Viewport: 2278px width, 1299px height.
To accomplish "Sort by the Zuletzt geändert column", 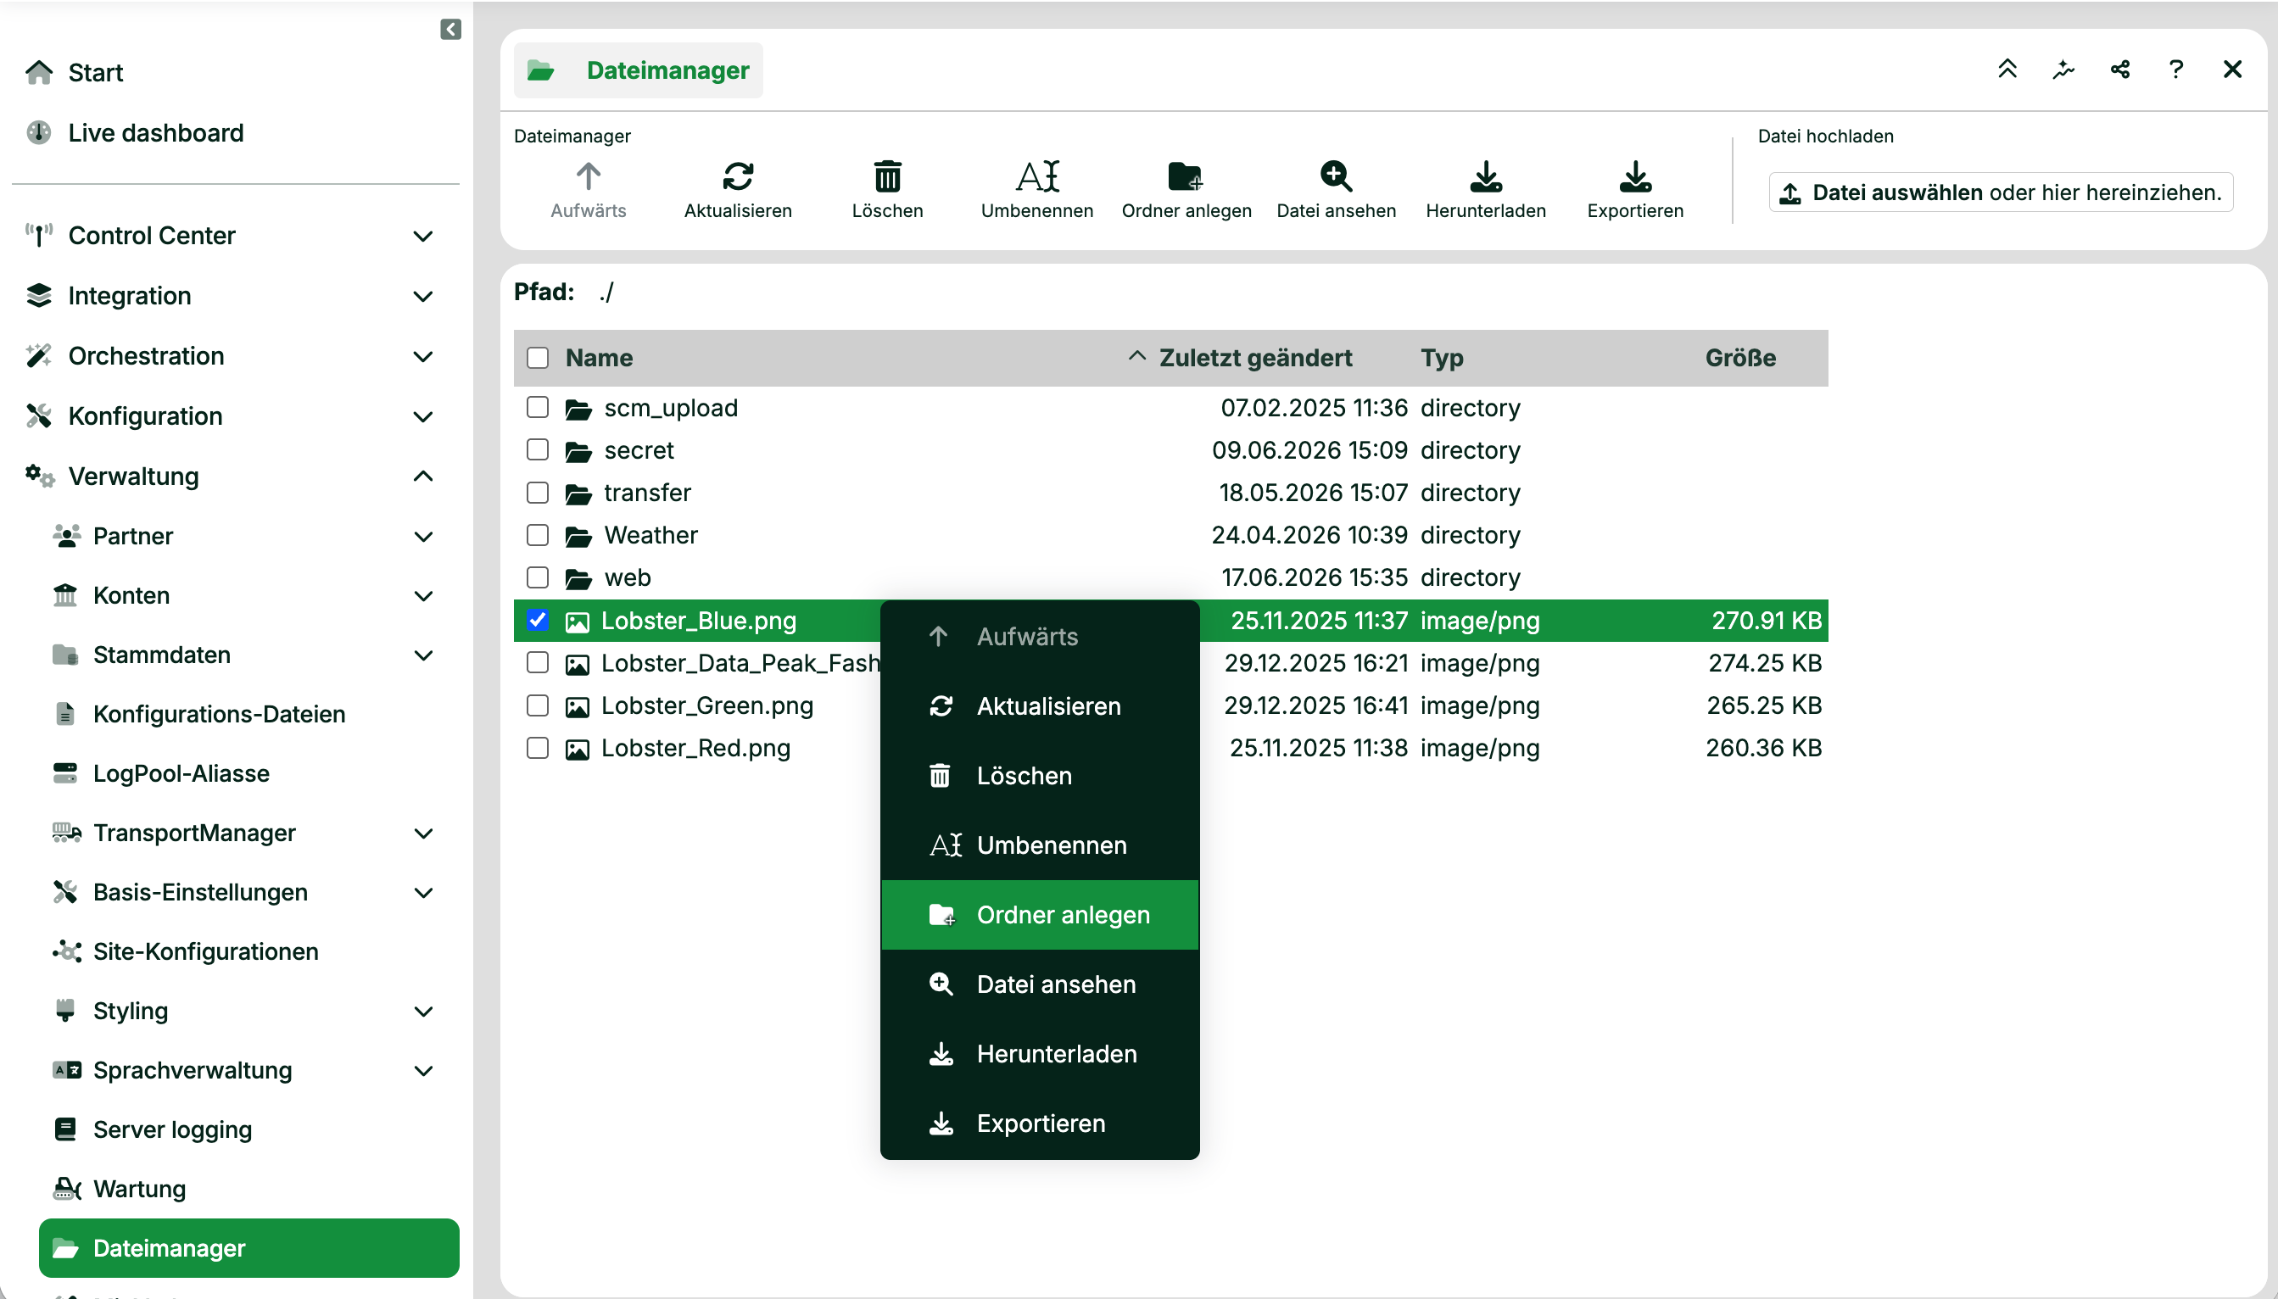I will (1254, 358).
